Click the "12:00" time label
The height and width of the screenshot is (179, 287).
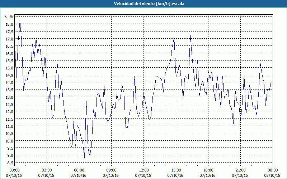tap(143, 170)
